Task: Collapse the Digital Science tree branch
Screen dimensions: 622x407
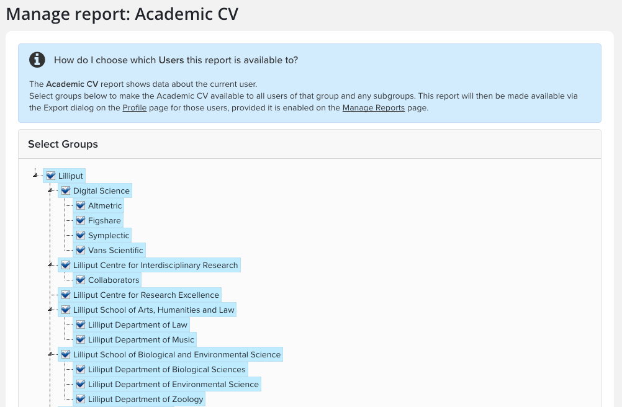Action: point(50,190)
